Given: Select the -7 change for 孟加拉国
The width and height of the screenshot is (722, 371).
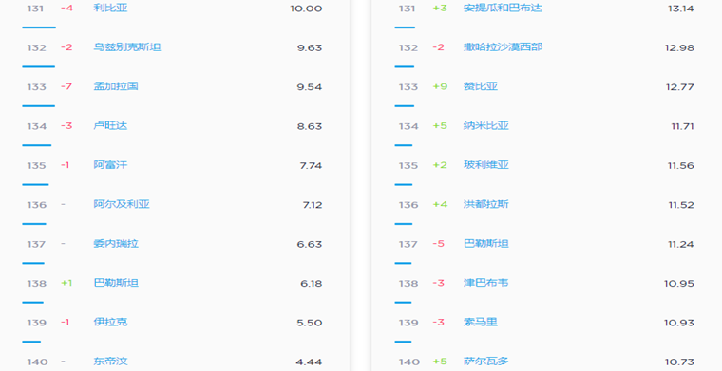Looking at the screenshot, I should [66, 86].
